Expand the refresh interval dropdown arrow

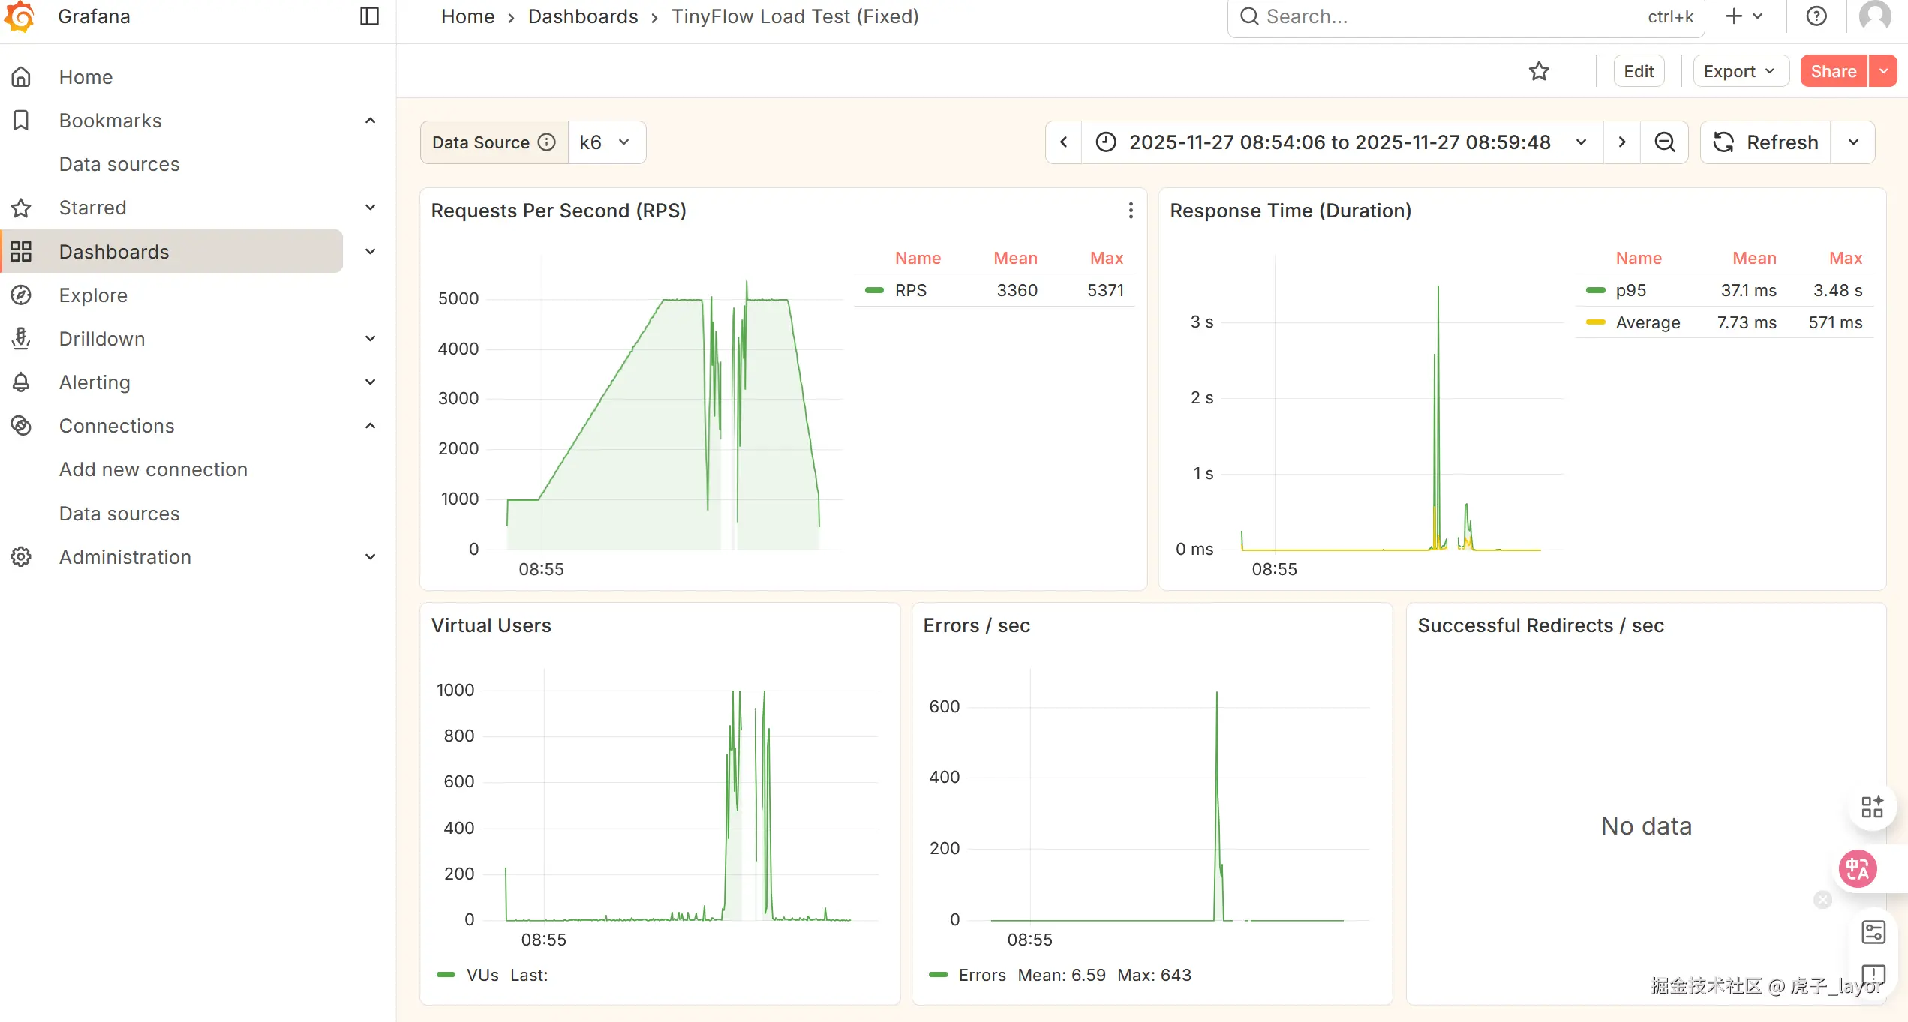coord(1853,142)
